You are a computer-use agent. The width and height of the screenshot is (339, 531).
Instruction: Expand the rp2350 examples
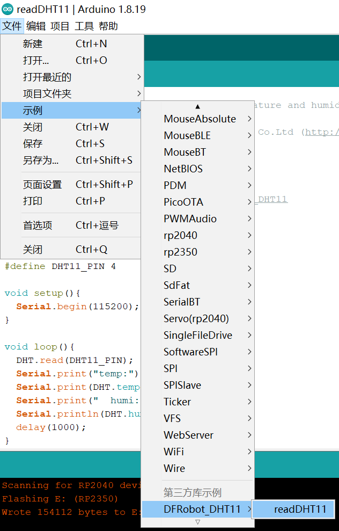(197, 252)
